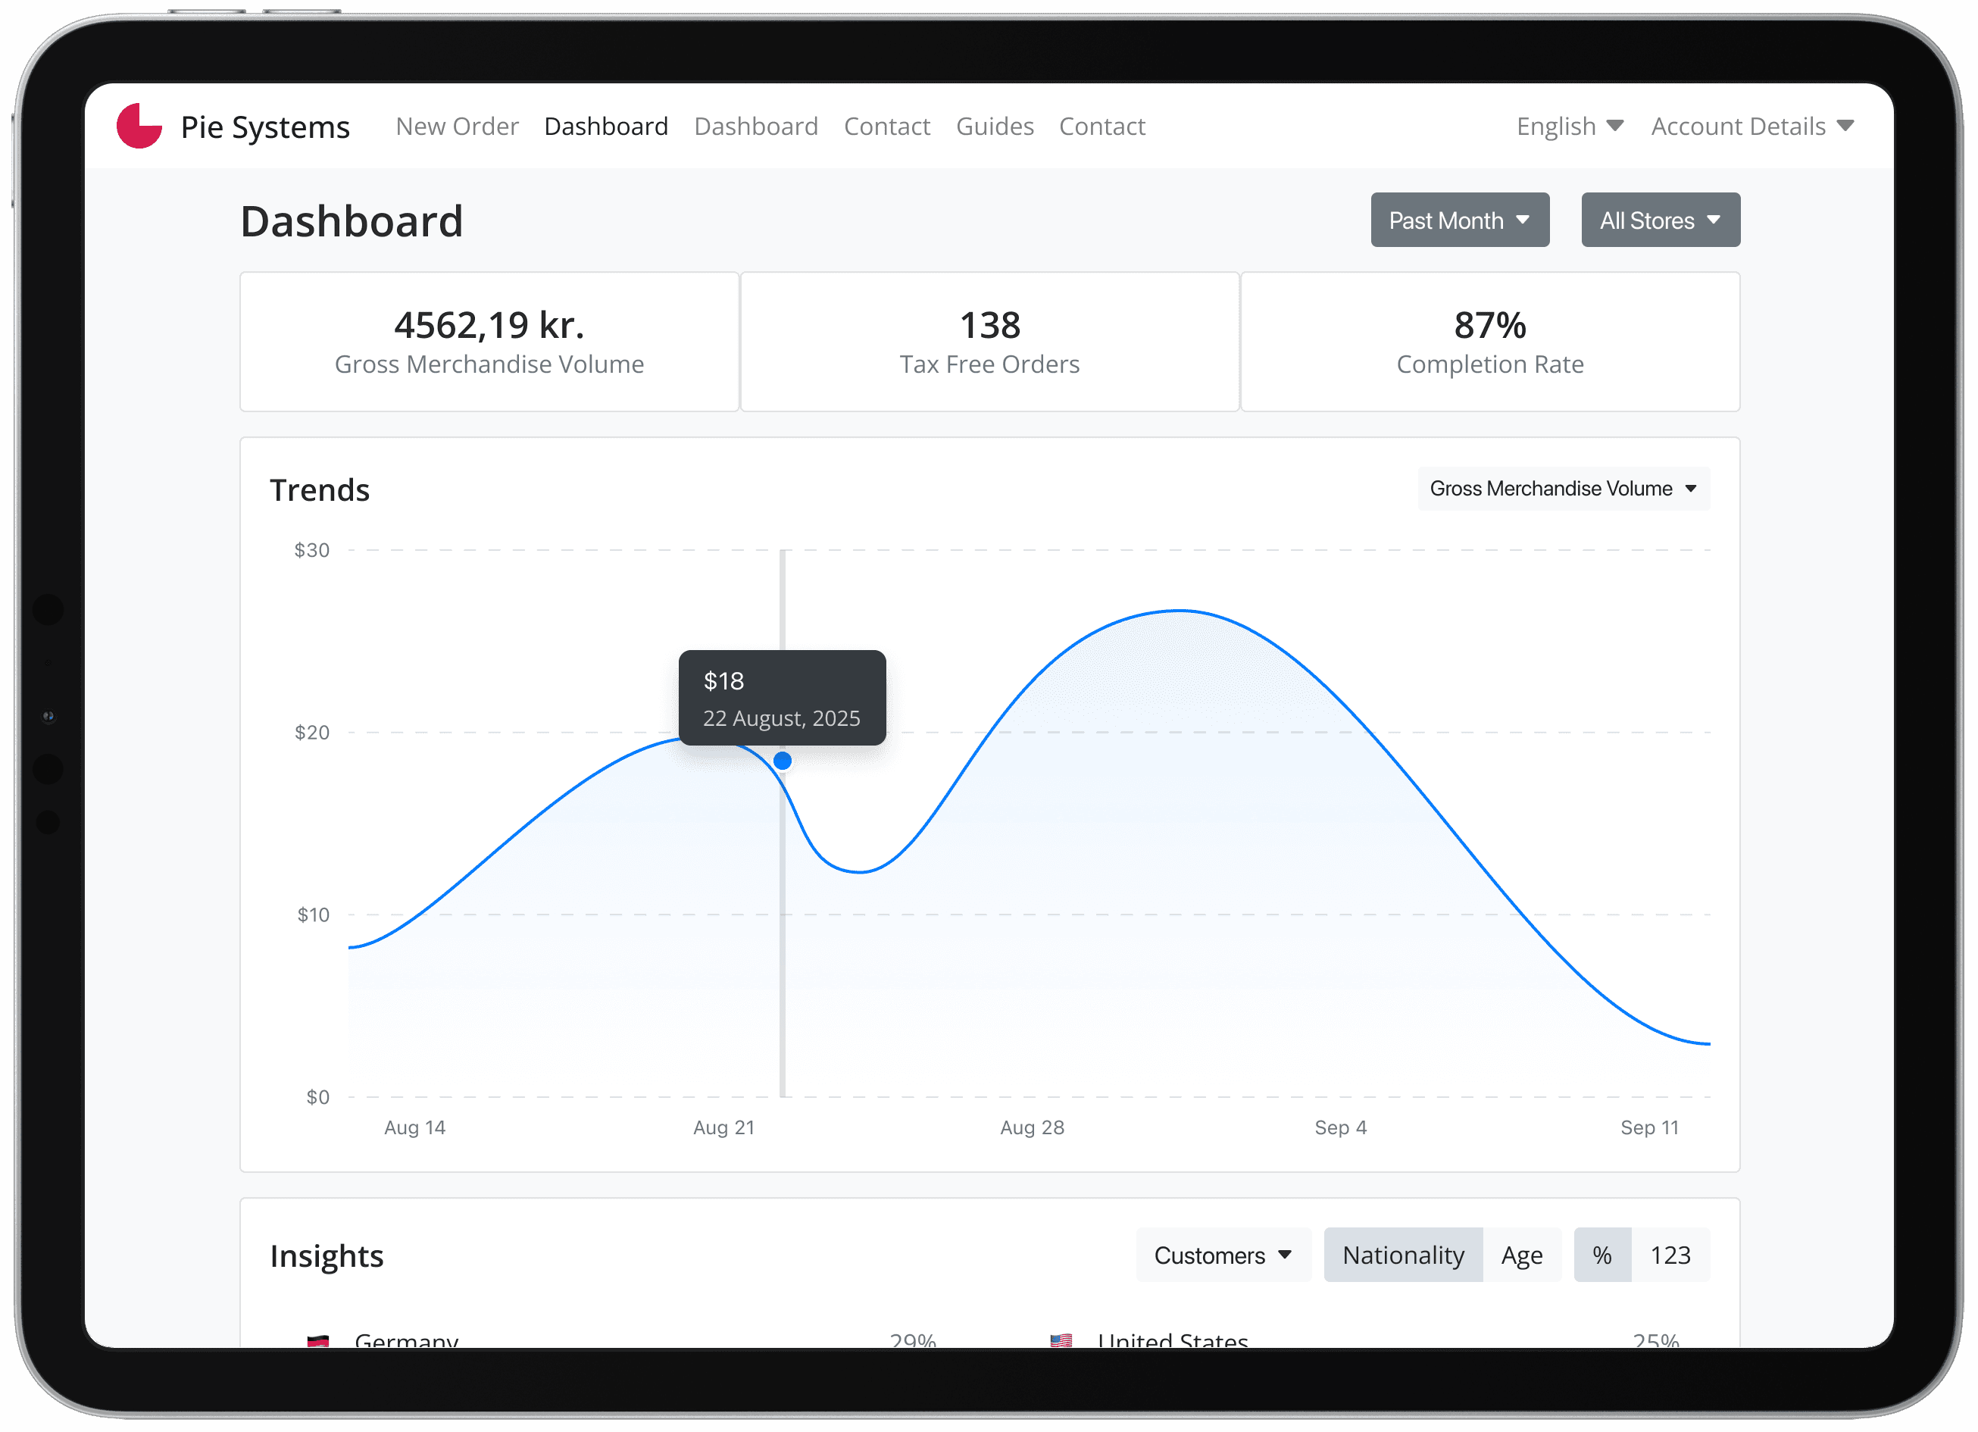Toggle Insights to percentage display
The height and width of the screenshot is (1432, 1978).
1601,1255
